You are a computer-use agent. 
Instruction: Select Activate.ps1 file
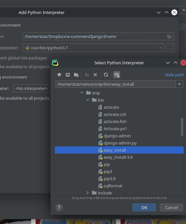(x=119, y=129)
